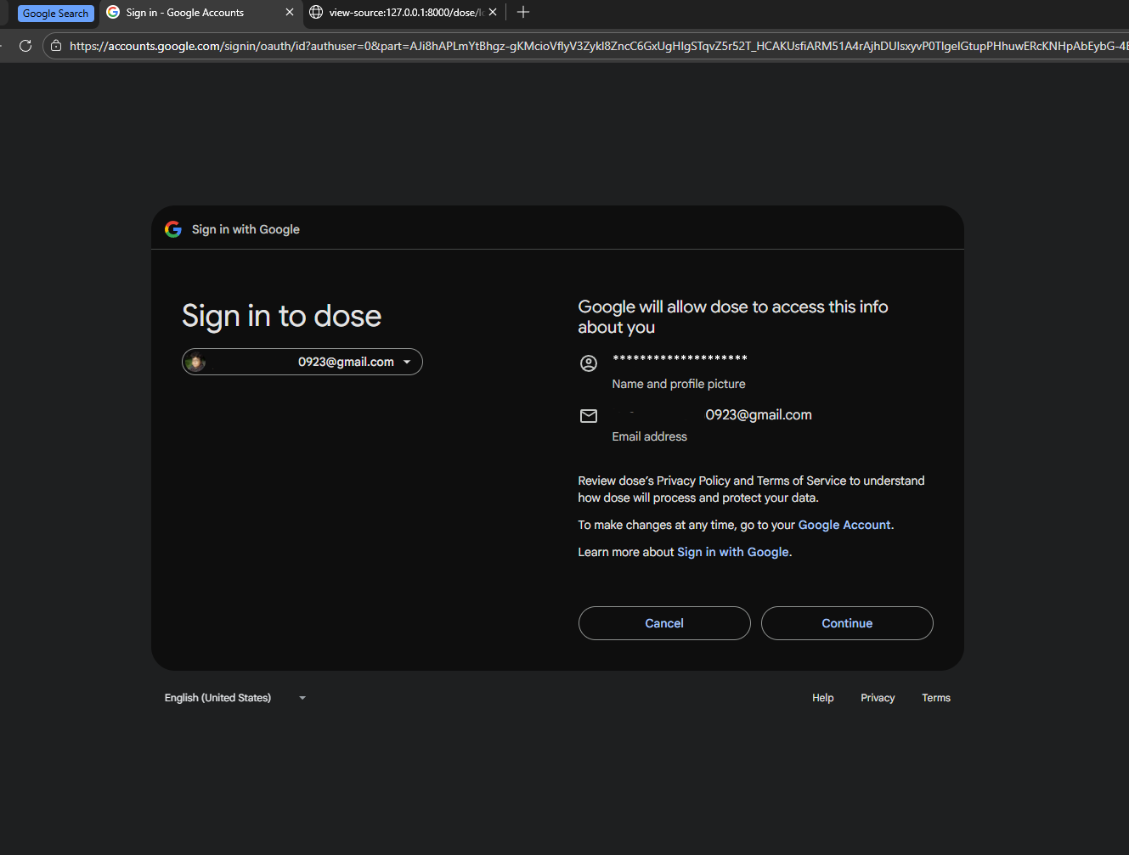The image size is (1129, 855).
Task: Open the Google Account link
Action: (x=844, y=525)
